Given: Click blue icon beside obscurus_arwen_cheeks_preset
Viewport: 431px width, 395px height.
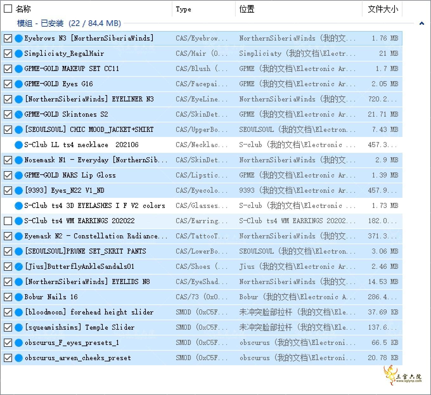Looking at the screenshot, I should pyautogui.click(x=19, y=358).
